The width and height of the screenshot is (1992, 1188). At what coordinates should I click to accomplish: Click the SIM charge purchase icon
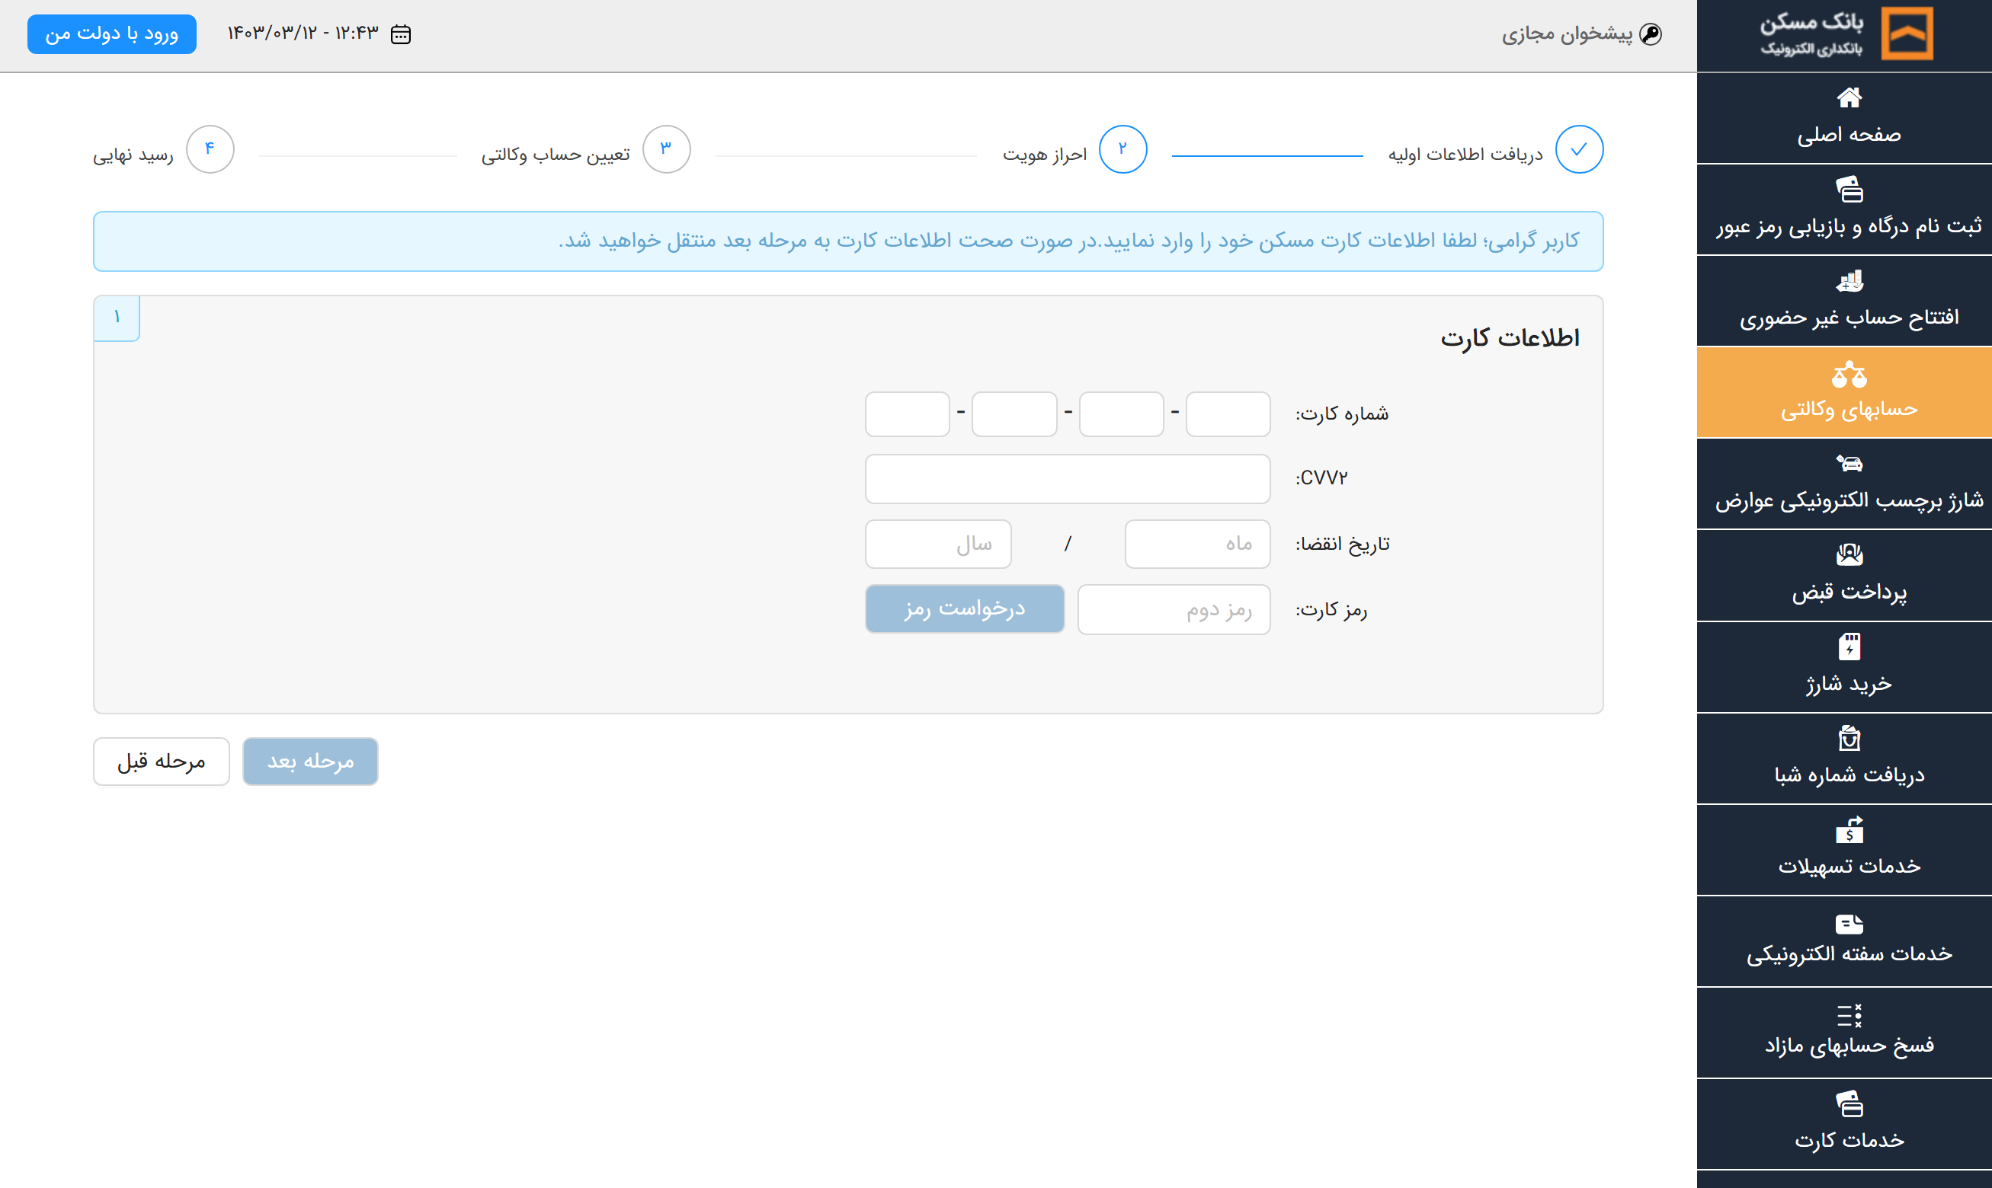(1849, 646)
